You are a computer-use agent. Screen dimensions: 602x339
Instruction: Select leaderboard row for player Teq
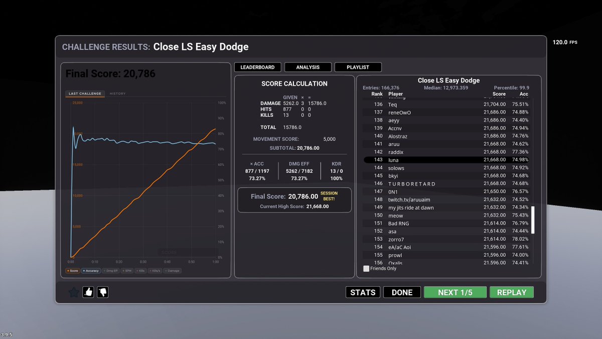tap(446, 104)
